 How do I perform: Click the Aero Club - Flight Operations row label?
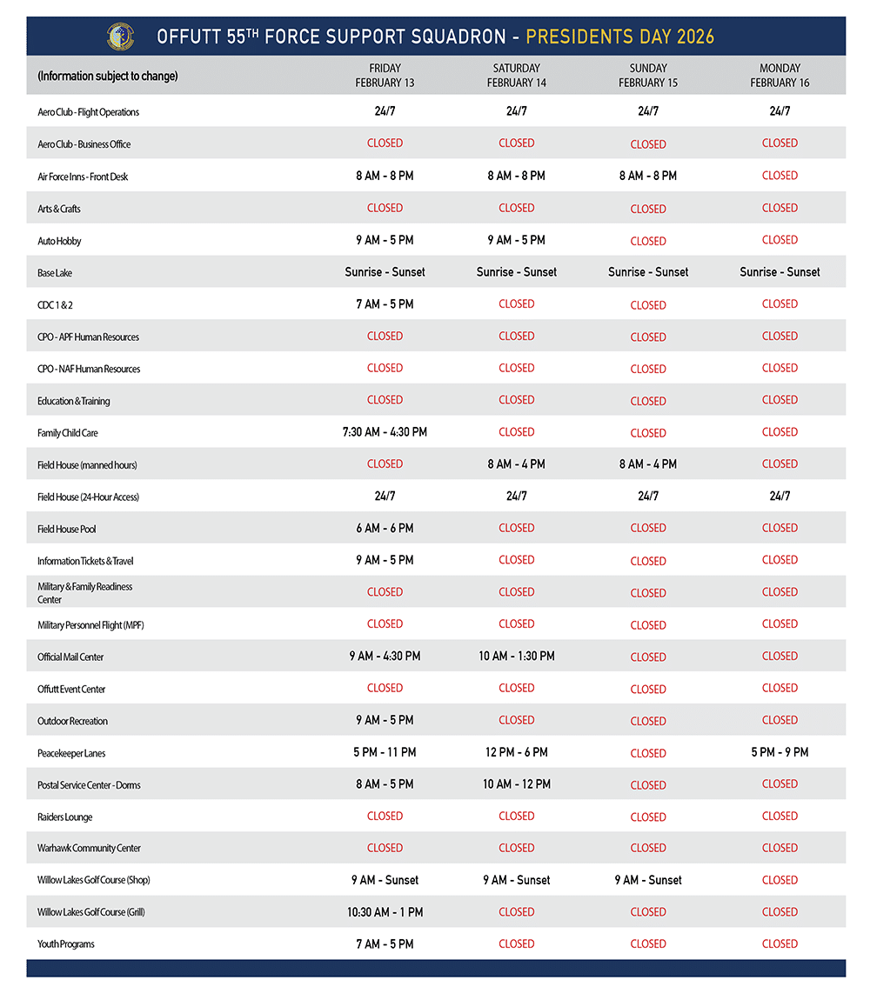point(88,112)
